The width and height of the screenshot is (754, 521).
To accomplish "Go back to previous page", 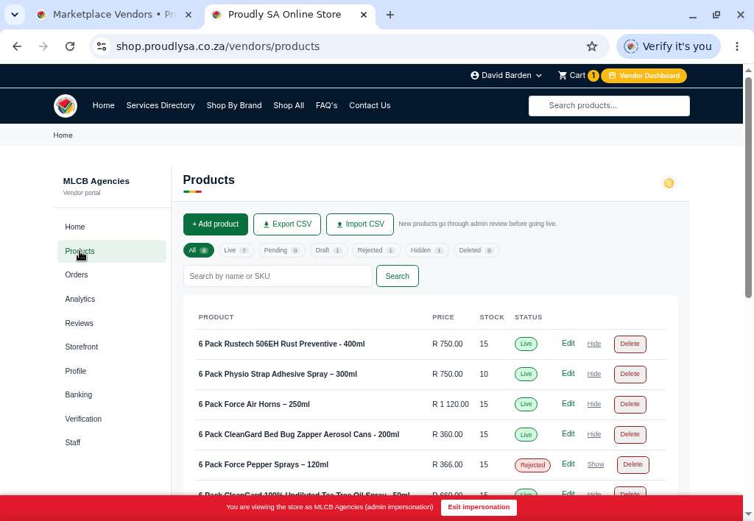I will tap(17, 46).
